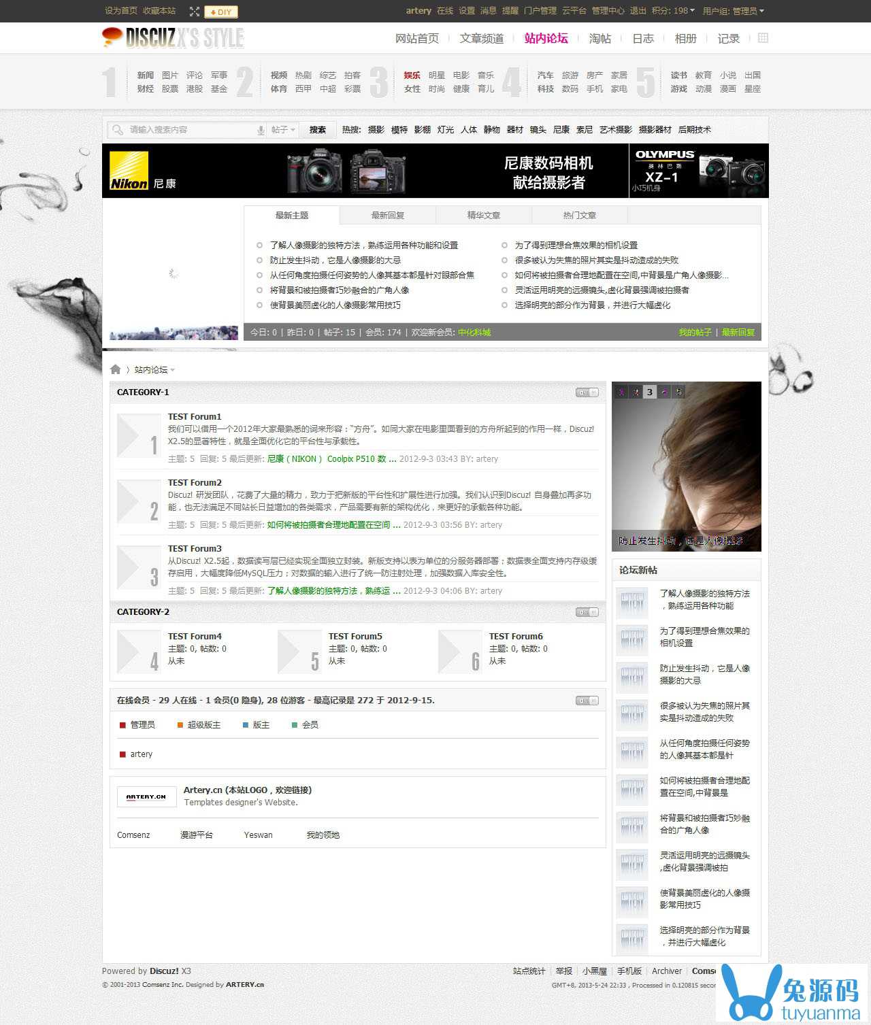
Task: Click the artery online member name
Action: [142, 754]
